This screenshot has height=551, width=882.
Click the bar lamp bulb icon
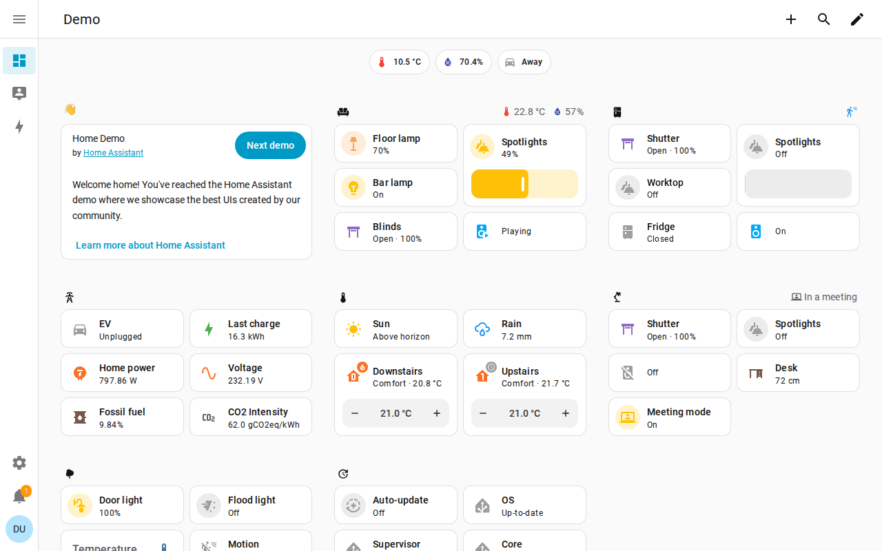pyautogui.click(x=353, y=187)
